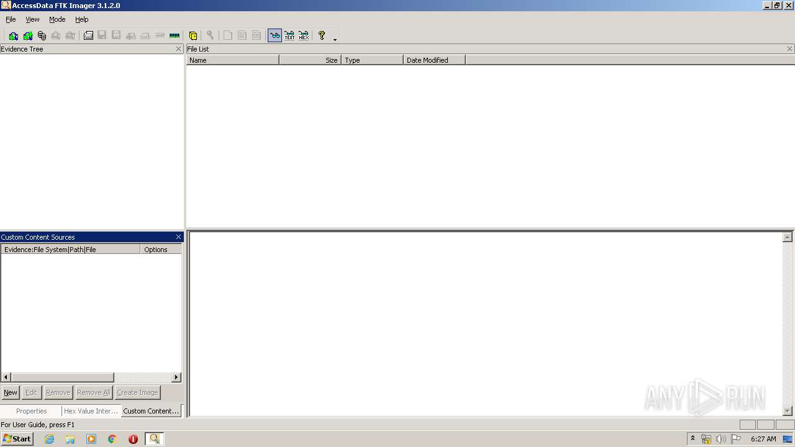This screenshot has height=447, width=795.
Task: Click the Capture Memory chip icon
Action: 175,35
